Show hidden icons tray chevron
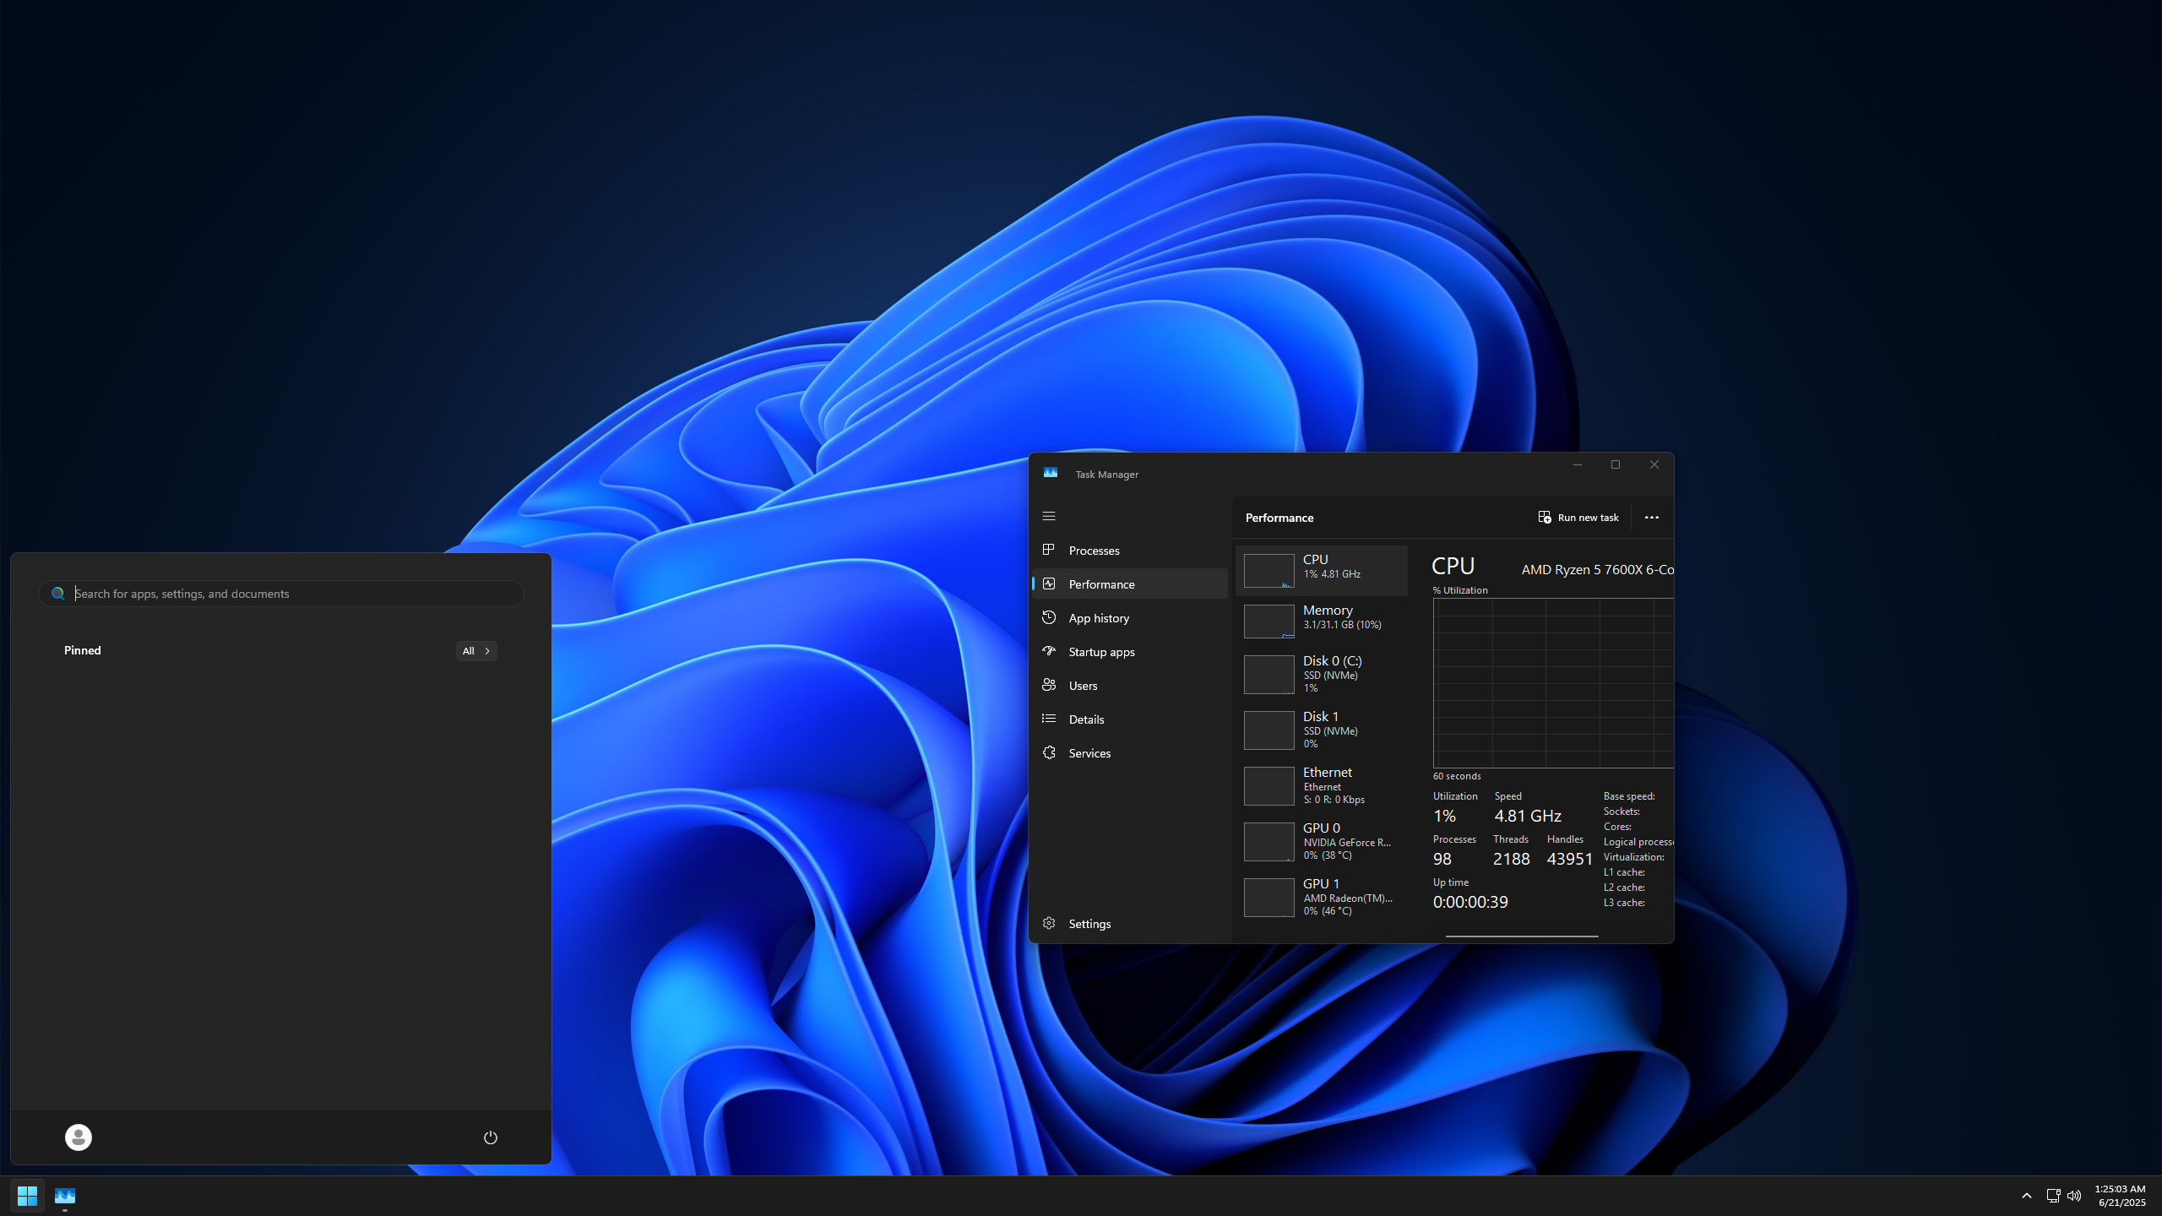Screen dimensions: 2162x1216 coord(2026,1196)
